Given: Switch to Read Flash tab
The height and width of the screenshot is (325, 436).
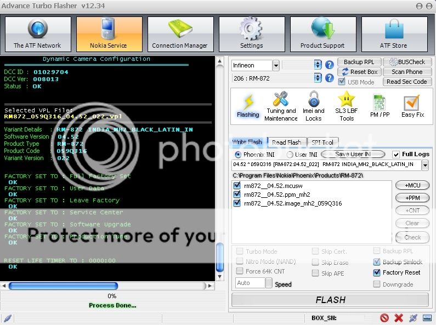Looking at the screenshot, I should 287,142.
